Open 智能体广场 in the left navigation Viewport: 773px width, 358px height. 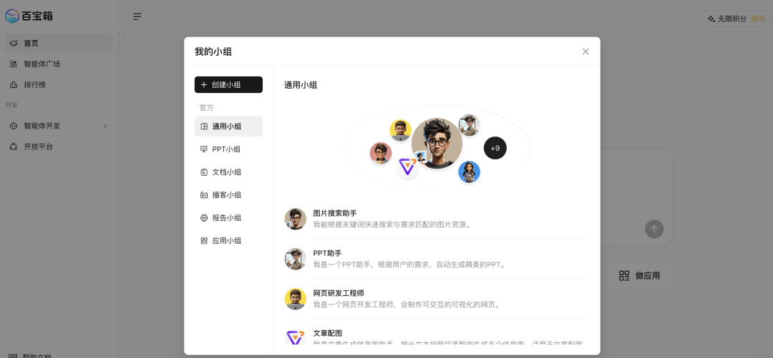click(59, 64)
